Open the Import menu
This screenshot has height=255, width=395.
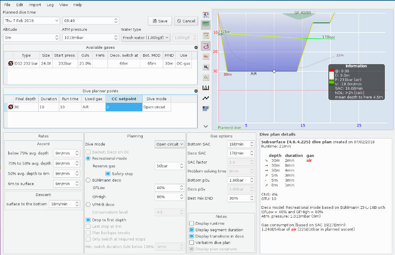pos(35,5)
